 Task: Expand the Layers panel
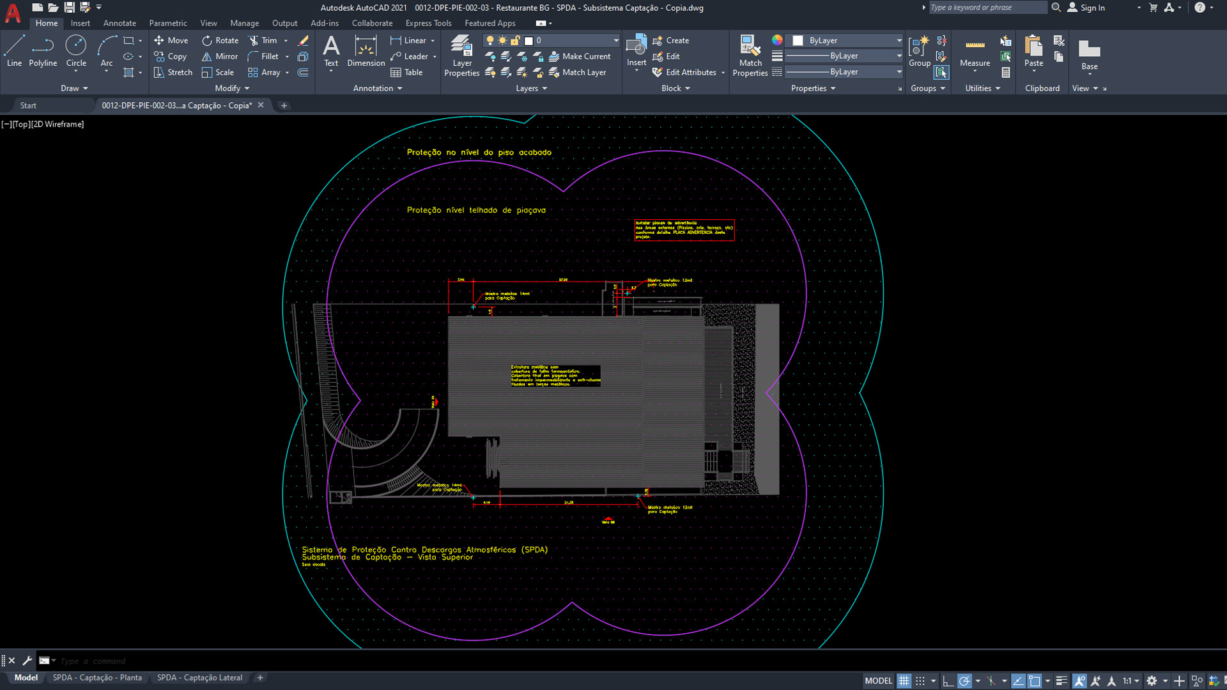531,88
